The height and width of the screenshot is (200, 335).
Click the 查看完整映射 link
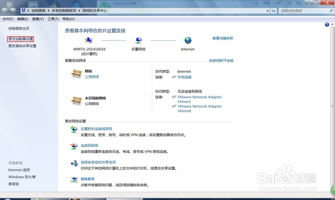tap(222, 38)
